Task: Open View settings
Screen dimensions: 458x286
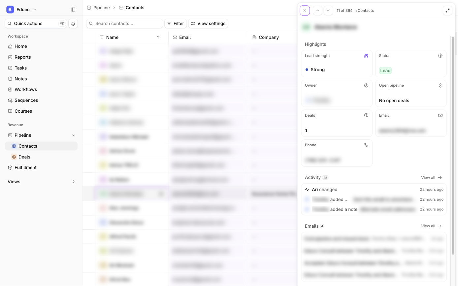Action: [208, 23]
